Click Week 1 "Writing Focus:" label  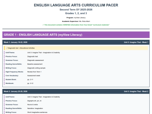tap(11, 68)
